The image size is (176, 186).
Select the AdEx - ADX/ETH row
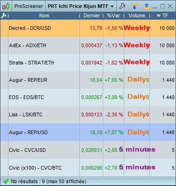pyautogui.click(x=88, y=45)
